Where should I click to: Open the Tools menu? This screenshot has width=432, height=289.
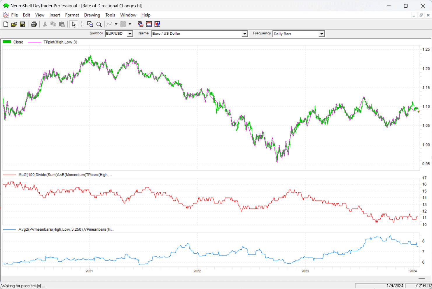pos(110,15)
